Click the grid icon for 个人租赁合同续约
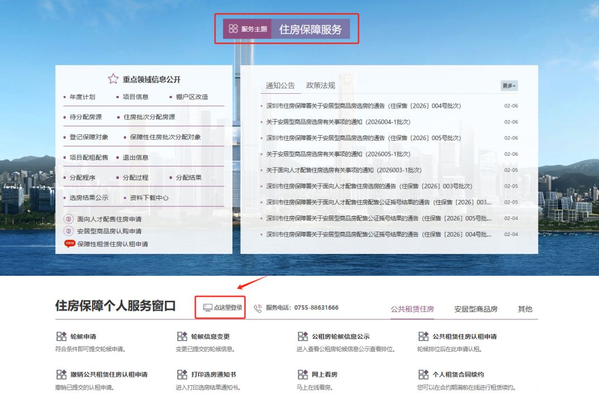Screen dimensions: 599x403 (x=424, y=375)
